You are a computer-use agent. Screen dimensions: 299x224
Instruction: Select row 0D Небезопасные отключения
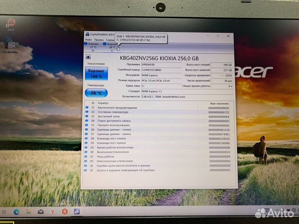[x=157, y=161]
